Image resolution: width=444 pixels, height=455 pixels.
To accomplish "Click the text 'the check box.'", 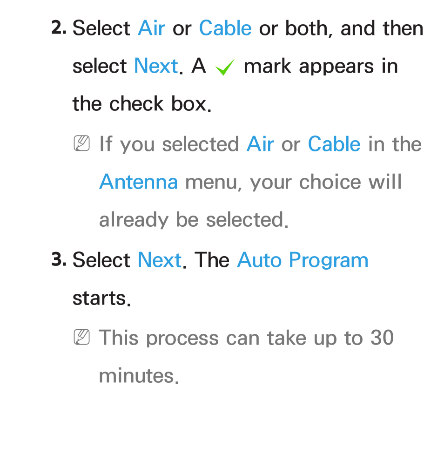I will point(142,103).
